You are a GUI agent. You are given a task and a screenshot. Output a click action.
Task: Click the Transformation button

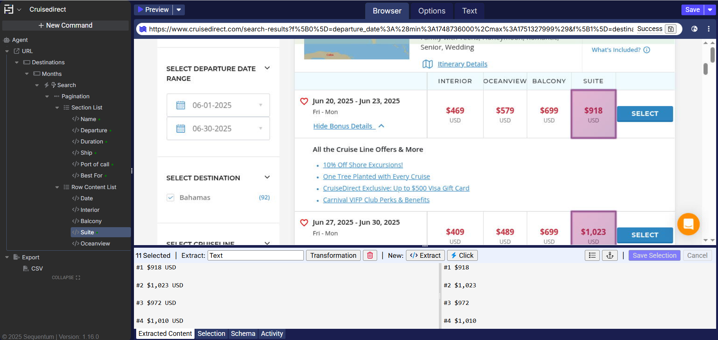[333, 256]
